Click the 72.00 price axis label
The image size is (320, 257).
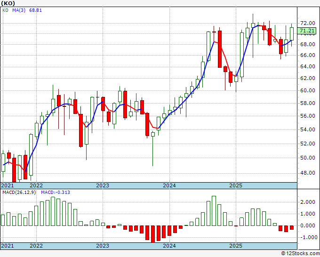308,23
